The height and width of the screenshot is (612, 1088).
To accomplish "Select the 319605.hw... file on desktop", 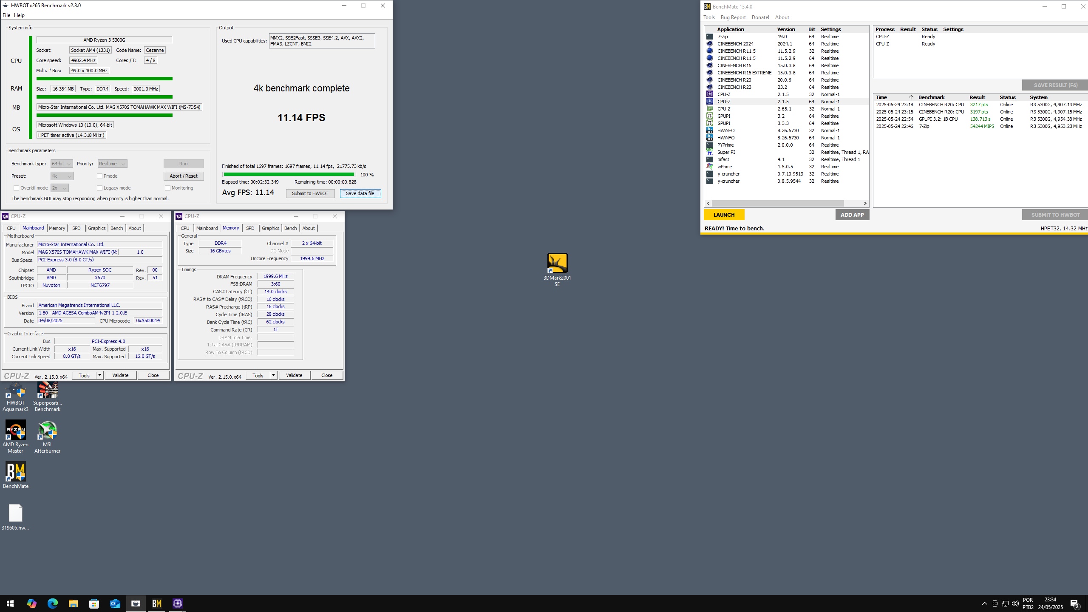I will pyautogui.click(x=16, y=517).
